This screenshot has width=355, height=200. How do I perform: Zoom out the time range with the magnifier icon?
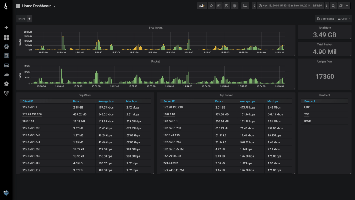(x=333, y=6)
